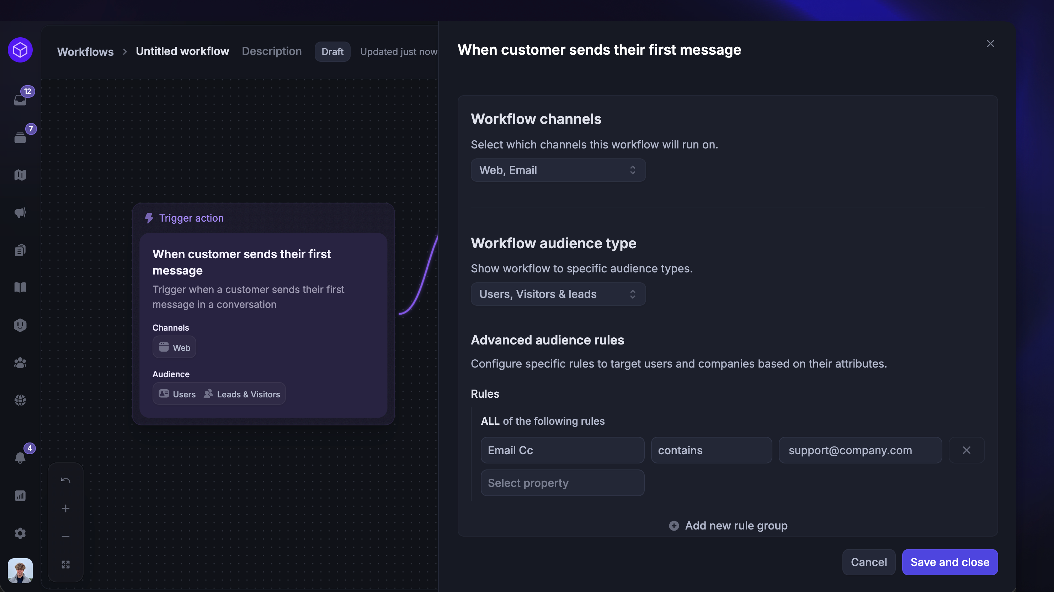Open the megaphone outbound icon in sidebar

(20, 212)
